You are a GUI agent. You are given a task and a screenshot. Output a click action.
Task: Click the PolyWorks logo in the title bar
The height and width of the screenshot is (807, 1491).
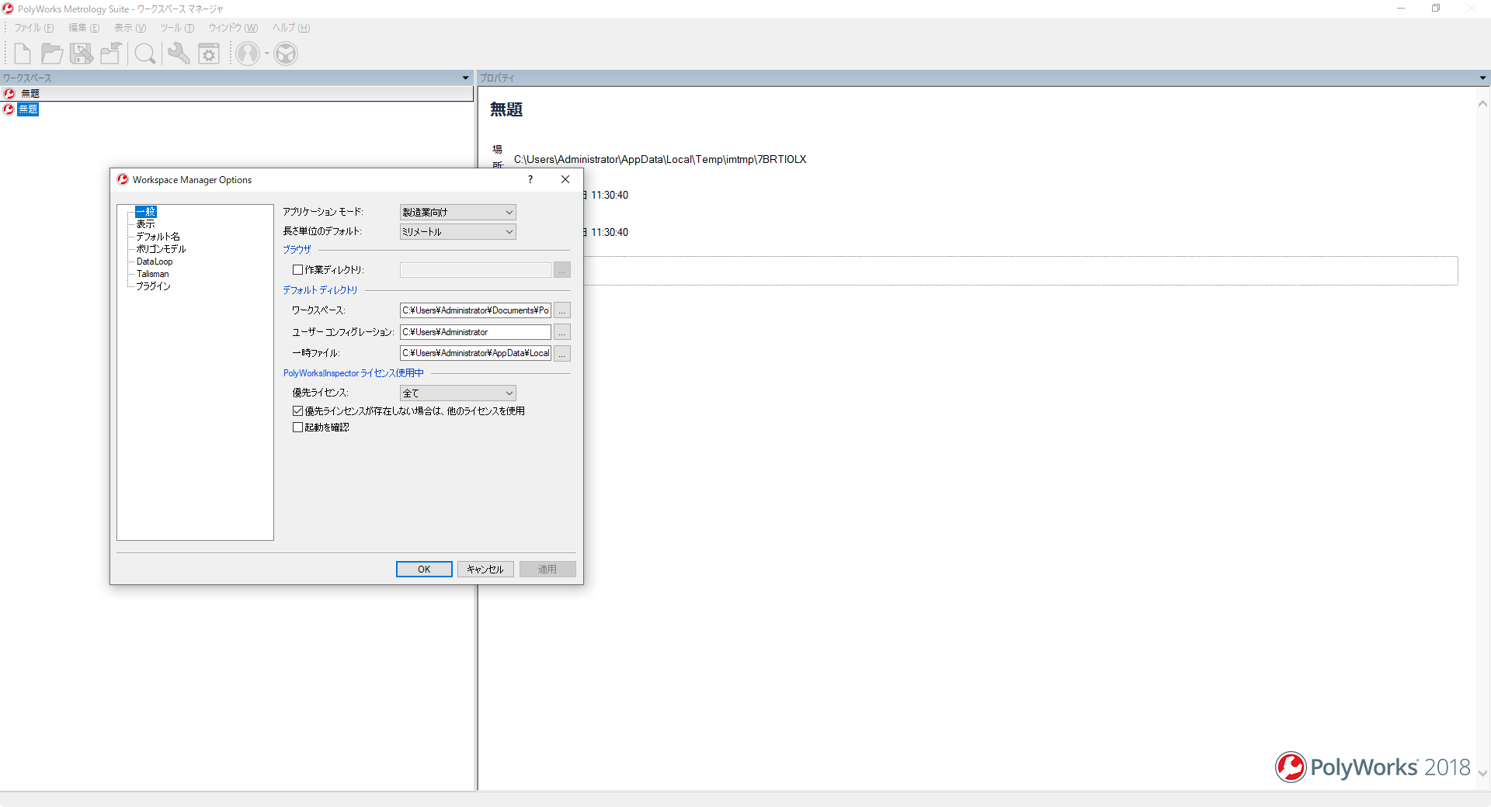pyautogui.click(x=8, y=9)
